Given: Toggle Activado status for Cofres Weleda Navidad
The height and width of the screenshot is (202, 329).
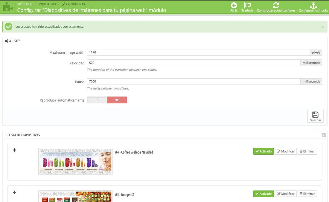Looking at the screenshot, I should coord(263,151).
